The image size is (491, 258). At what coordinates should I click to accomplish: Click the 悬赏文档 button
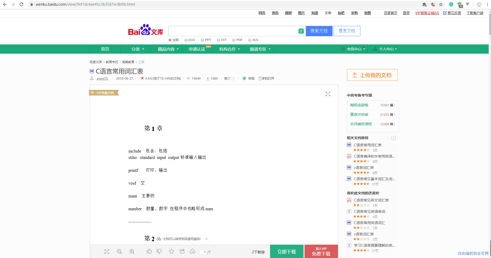(x=347, y=31)
